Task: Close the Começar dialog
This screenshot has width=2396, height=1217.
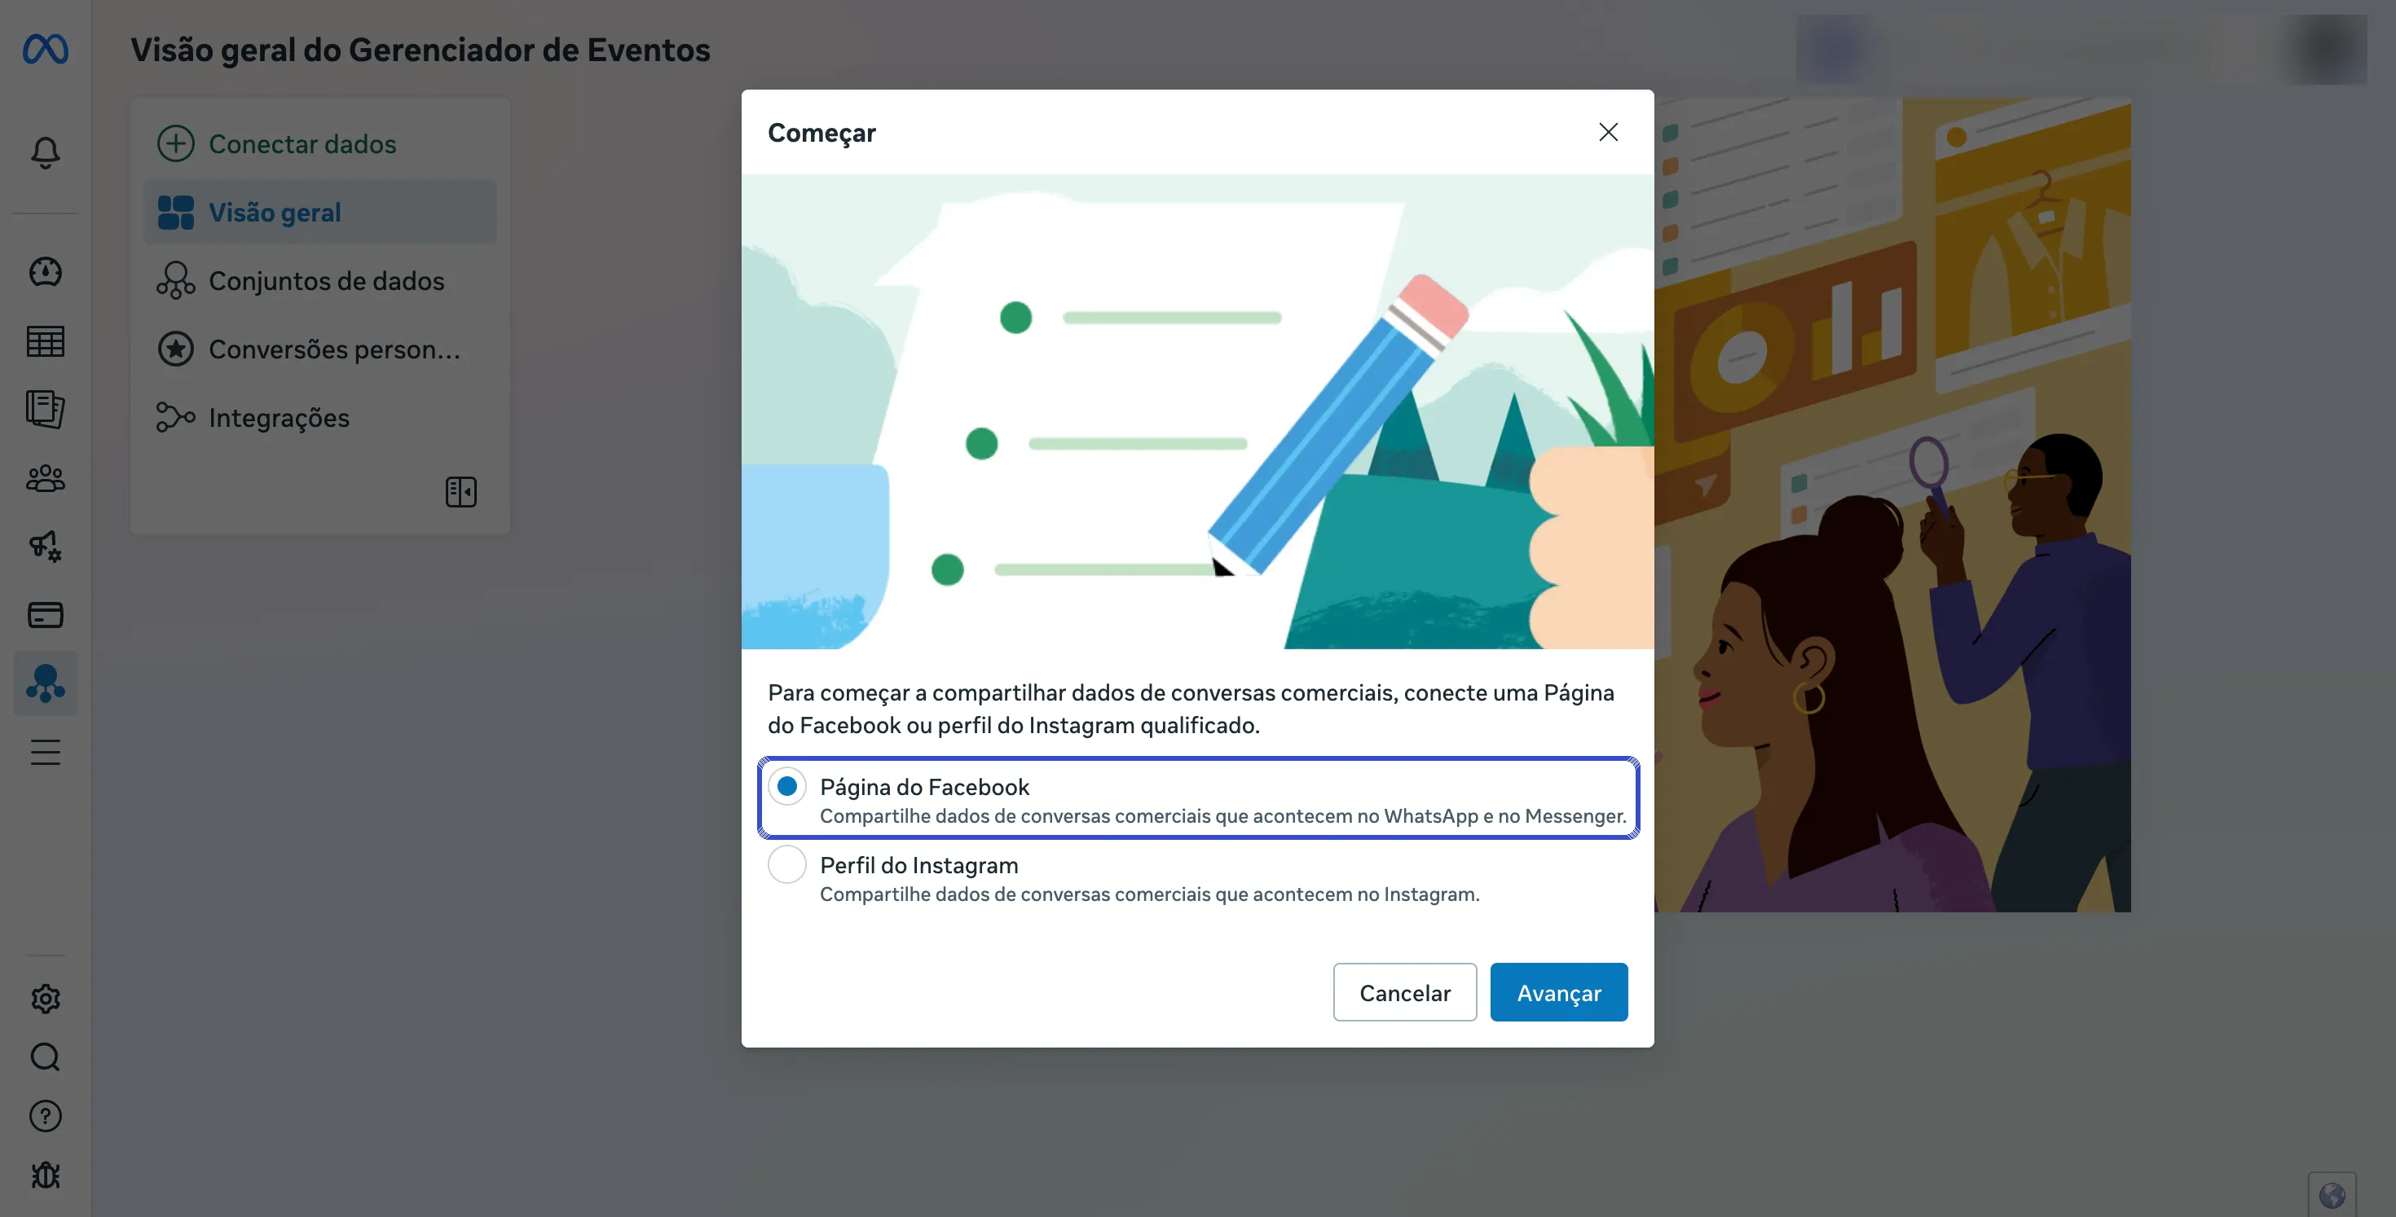Action: [1608, 132]
